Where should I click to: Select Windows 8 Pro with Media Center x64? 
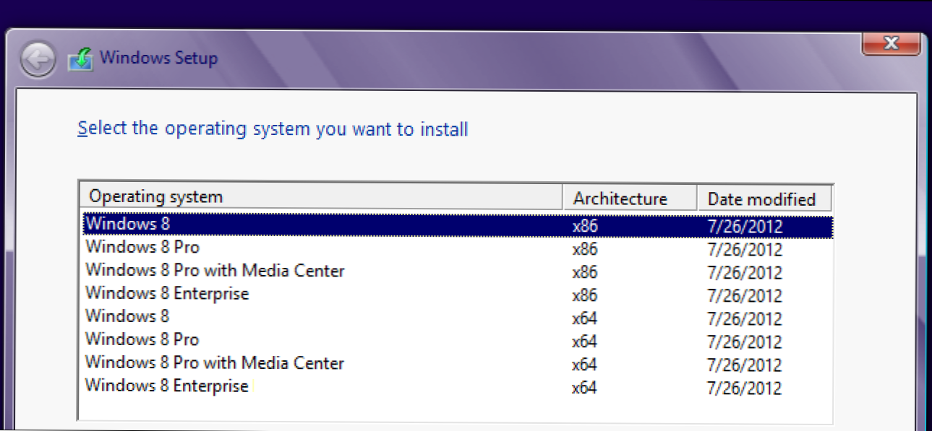click(215, 362)
